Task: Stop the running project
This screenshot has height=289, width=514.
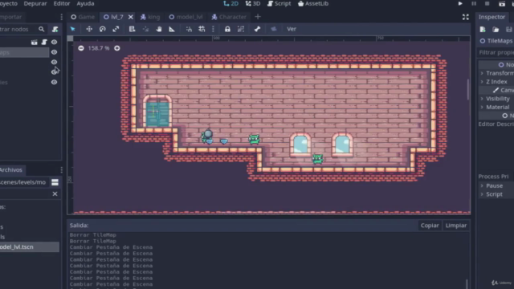Action: [487, 3]
